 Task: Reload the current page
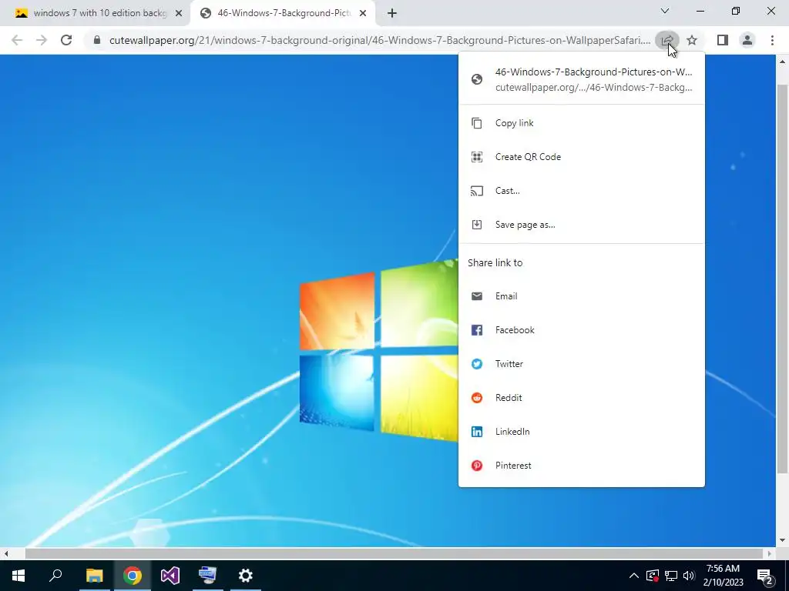click(66, 40)
